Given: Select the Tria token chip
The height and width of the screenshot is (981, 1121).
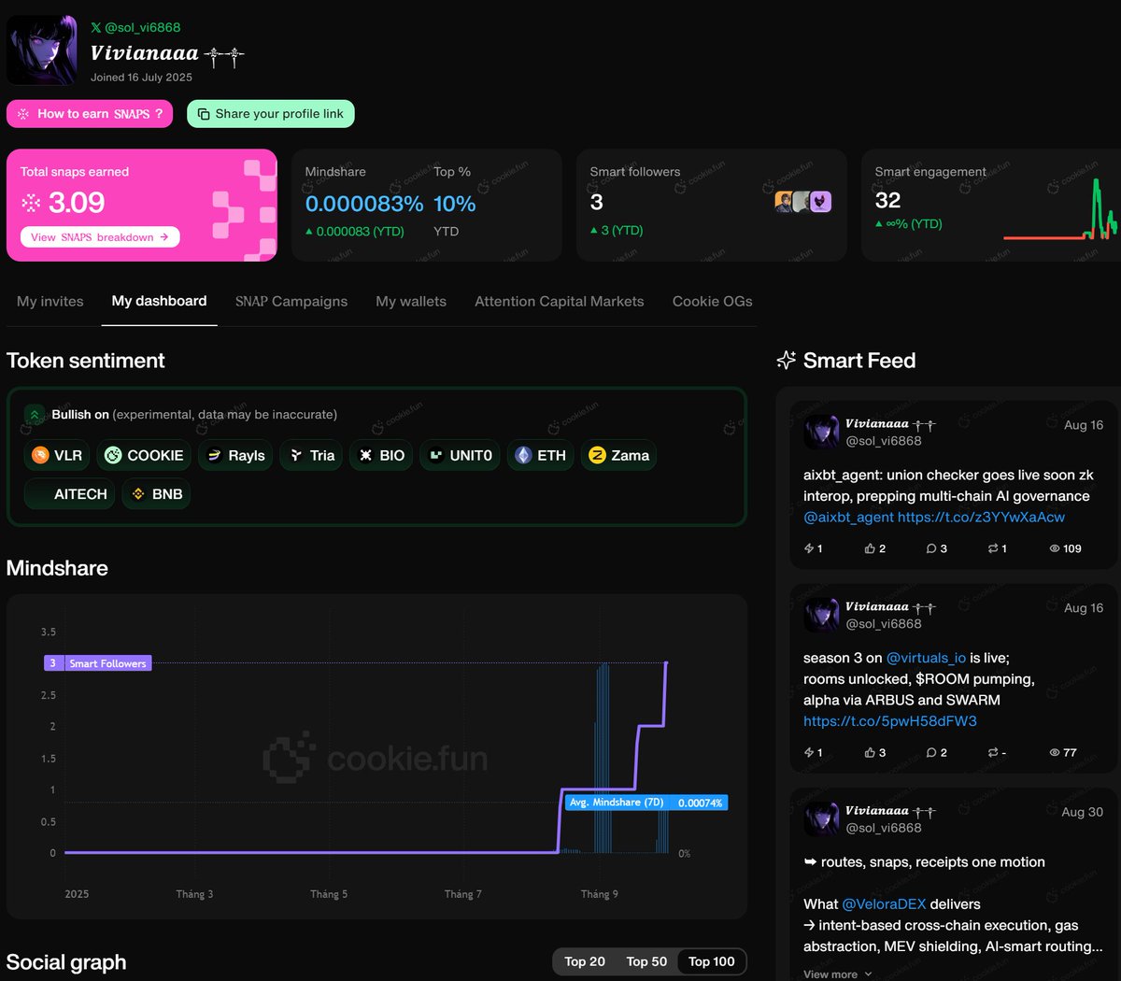Looking at the screenshot, I should pos(311,455).
